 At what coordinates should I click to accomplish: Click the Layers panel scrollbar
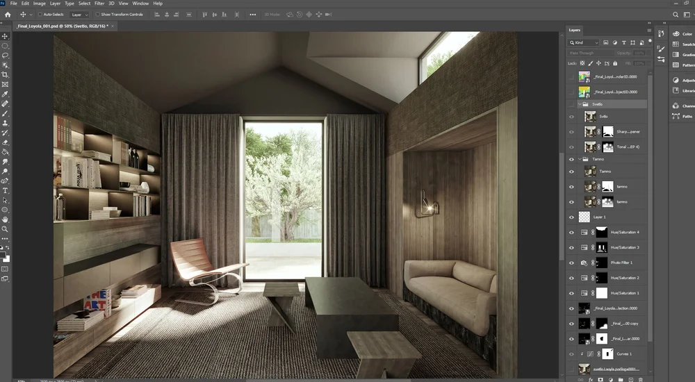(651, 208)
